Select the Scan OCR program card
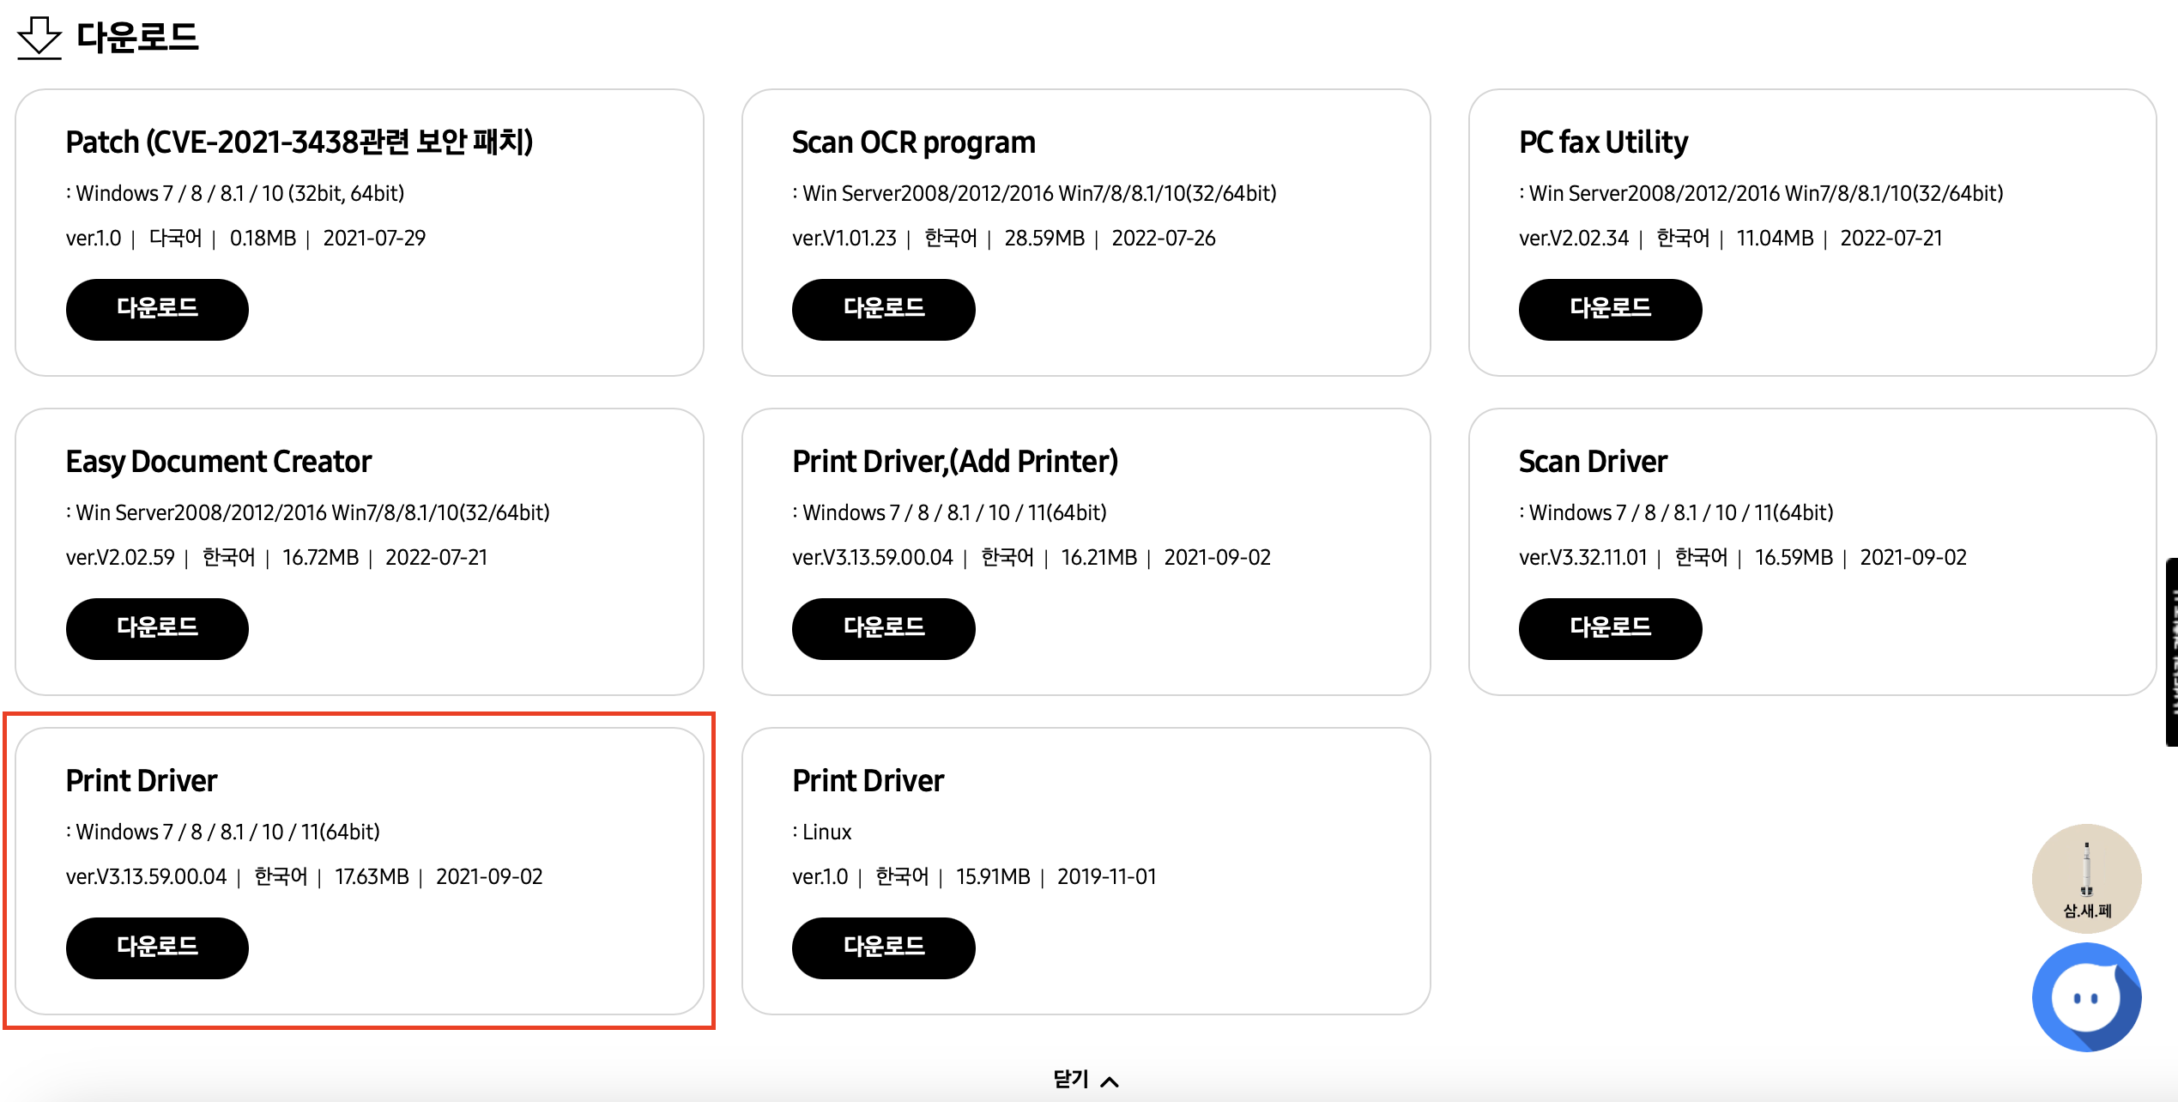 pos(913,142)
